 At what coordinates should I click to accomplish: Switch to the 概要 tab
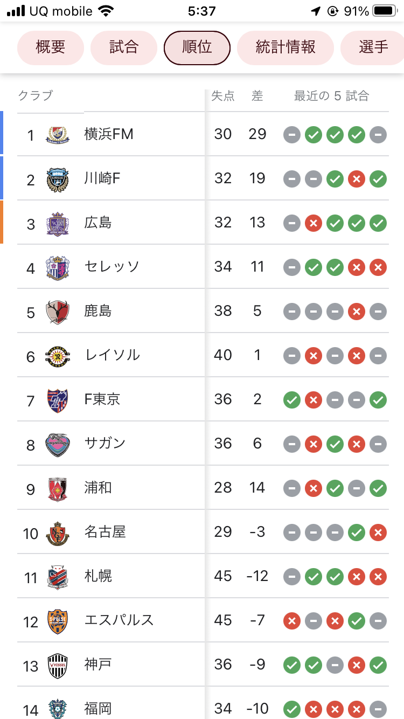click(51, 47)
